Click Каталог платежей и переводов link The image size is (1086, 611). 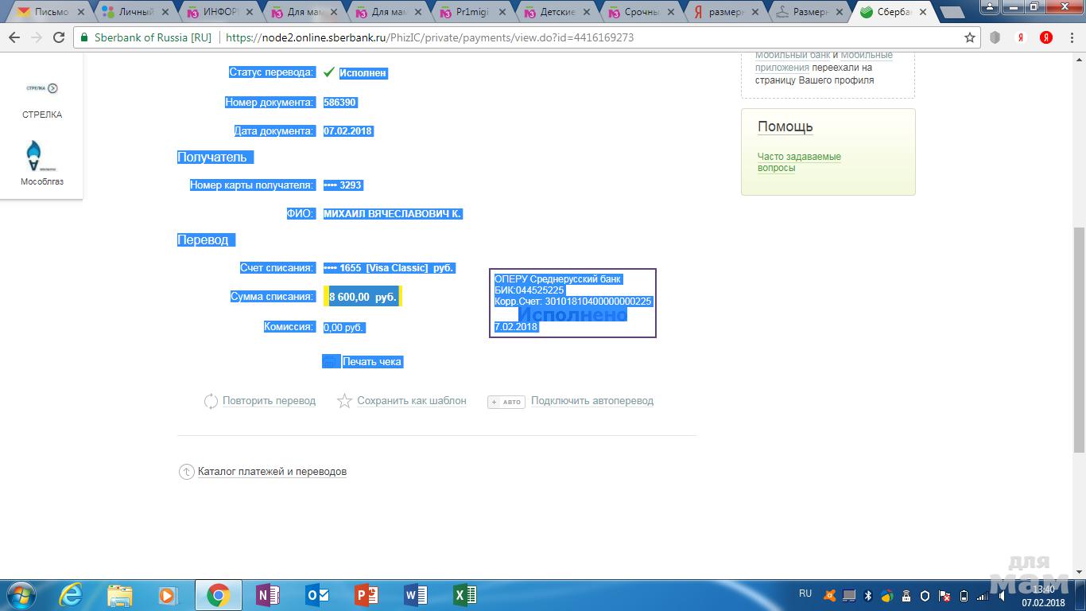[x=272, y=472]
